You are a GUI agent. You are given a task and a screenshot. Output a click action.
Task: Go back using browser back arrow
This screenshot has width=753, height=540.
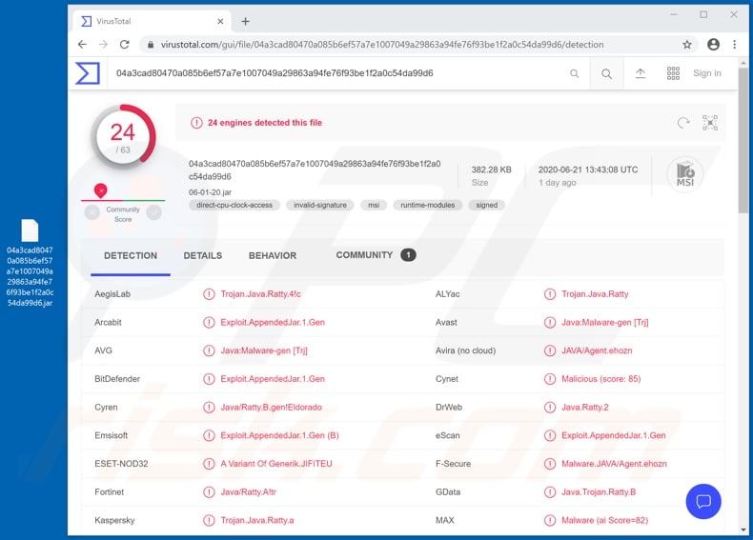[82, 44]
